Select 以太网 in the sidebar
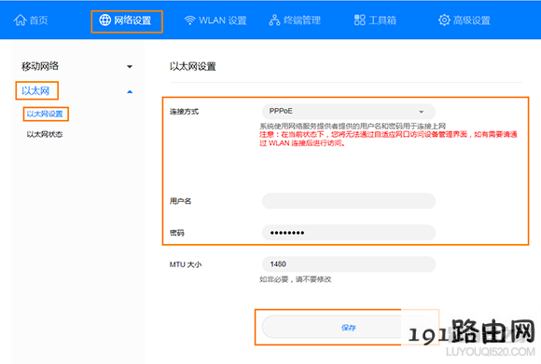This screenshot has width=541, height=364. (35, 91)
